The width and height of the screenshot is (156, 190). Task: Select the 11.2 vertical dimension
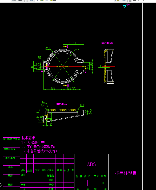click(x=88, y=66)
